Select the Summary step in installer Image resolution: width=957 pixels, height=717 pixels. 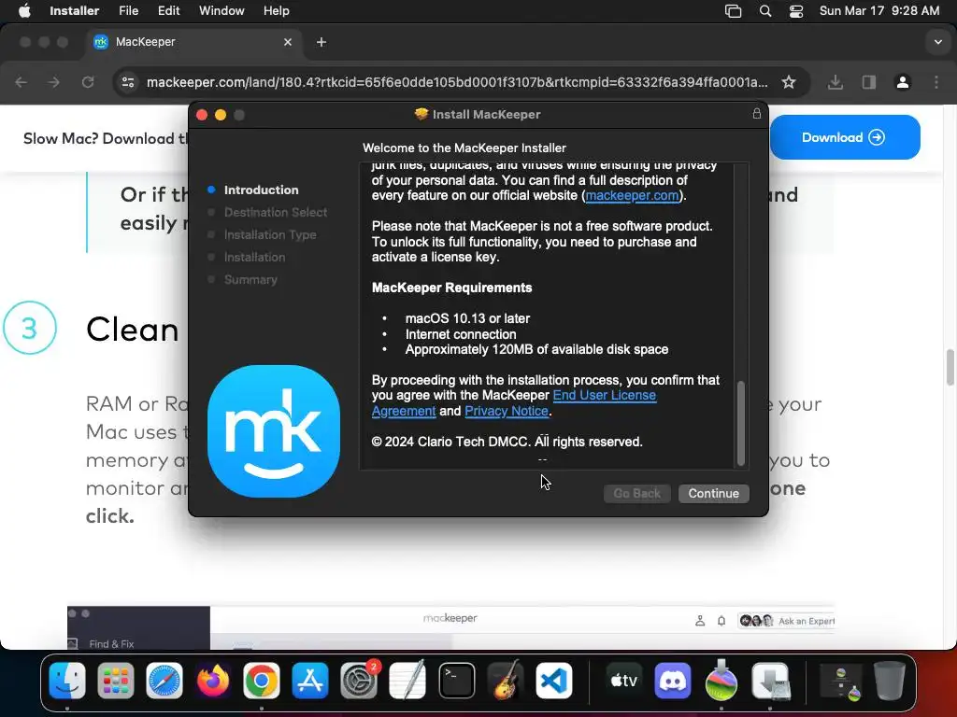(250, 280)
